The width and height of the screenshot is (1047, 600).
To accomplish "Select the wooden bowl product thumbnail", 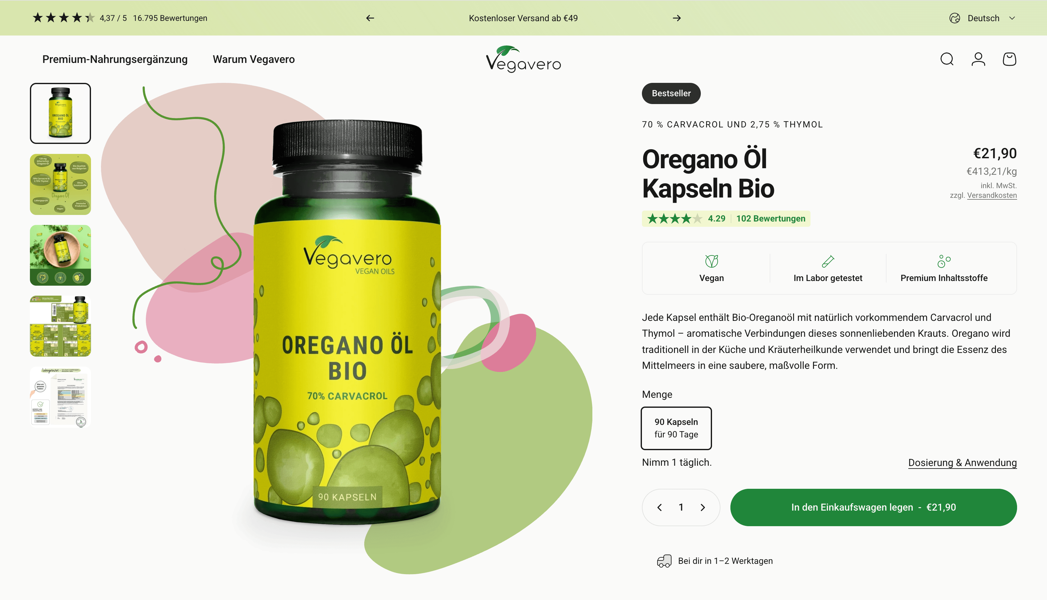I will click(x=60, y=255).
